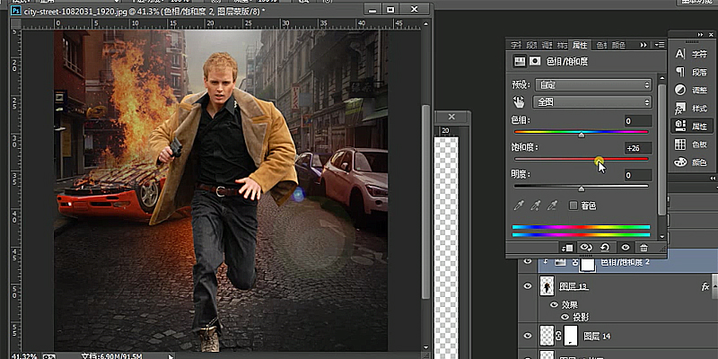Hide the 色相/饱和度 2 layer
Screen dimensions: 718x359
(x=528, y=261)
